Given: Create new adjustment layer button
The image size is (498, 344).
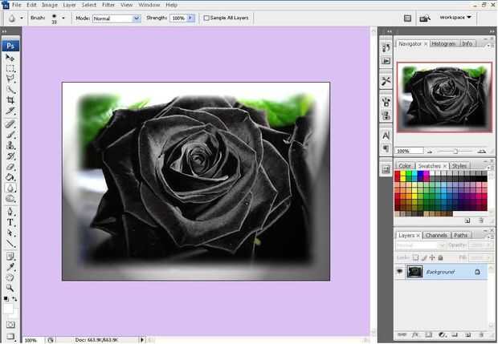Looking at the screenshot, I should [442, 335].
